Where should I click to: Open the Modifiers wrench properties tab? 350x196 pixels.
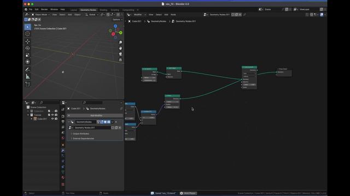coord(63,150)
